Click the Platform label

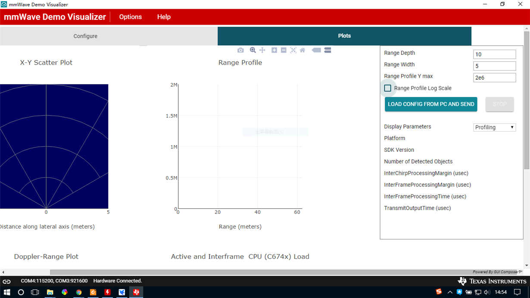[395, 138]
